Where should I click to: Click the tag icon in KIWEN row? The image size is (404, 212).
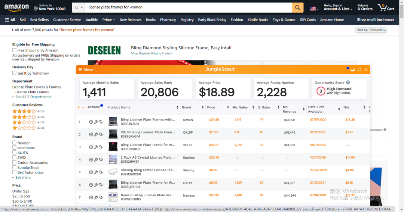coord(101,122)
